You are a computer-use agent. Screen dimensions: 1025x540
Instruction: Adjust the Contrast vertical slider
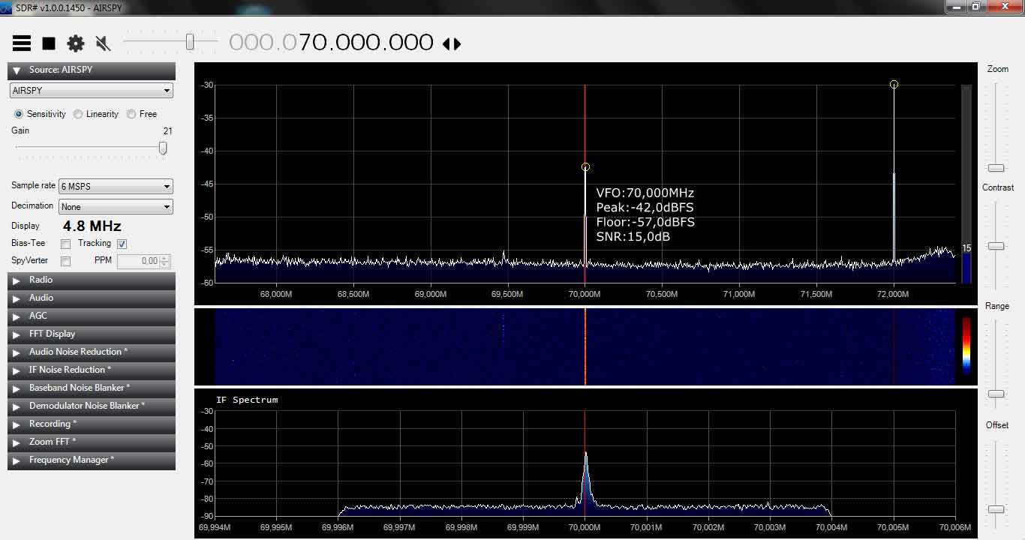pos(996,246)
